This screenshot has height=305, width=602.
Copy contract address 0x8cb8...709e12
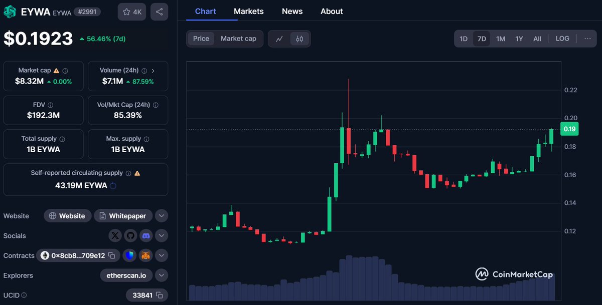tap(111, 255)
